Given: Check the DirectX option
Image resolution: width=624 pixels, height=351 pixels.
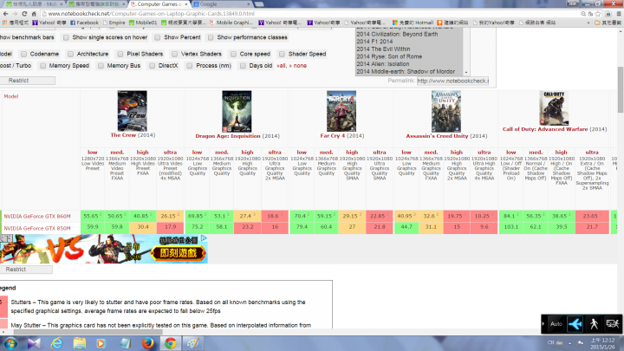Looking at the screenshot, I should [x=152, y=66].
